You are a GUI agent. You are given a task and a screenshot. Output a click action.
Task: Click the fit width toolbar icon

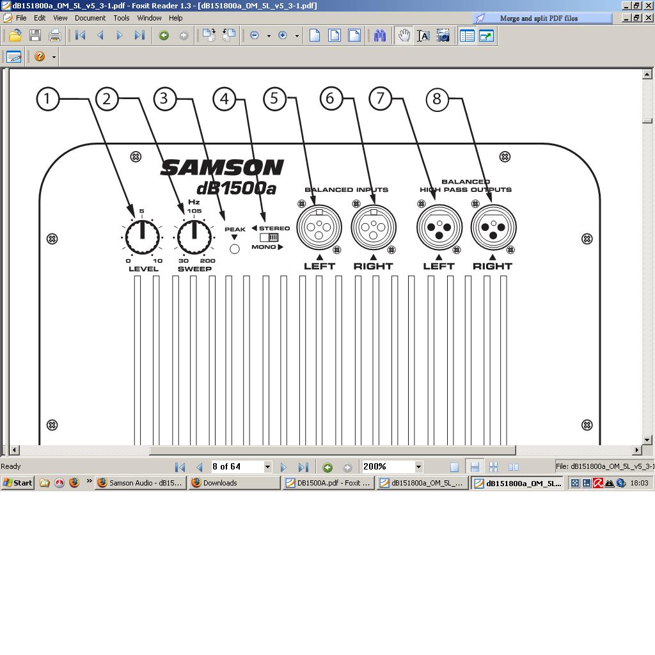click(354, 36)
